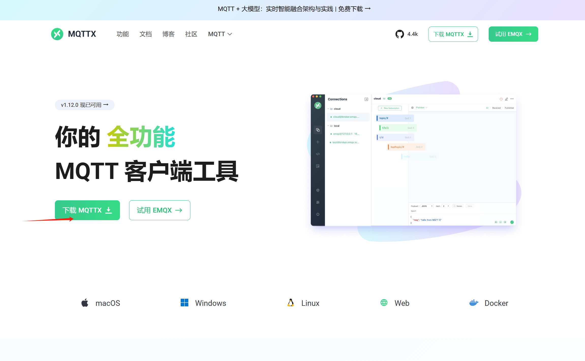Viewport: 585px width, 361px height.
Task: Open the QoS 2 dropdown
Action: [446, 206]
